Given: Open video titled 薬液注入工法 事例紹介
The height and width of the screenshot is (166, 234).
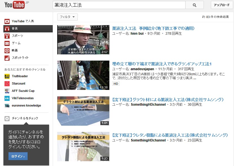Looking at the screenshot, I should [153, 28].
